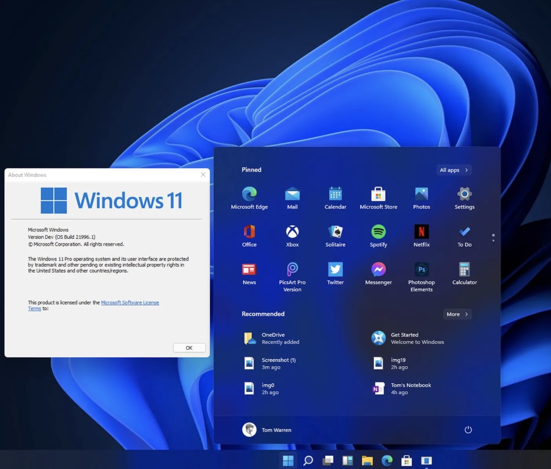Screen dimensions: 551x469
Task: Open Tom's Notebook in OneNote
Action: (402, 389)
